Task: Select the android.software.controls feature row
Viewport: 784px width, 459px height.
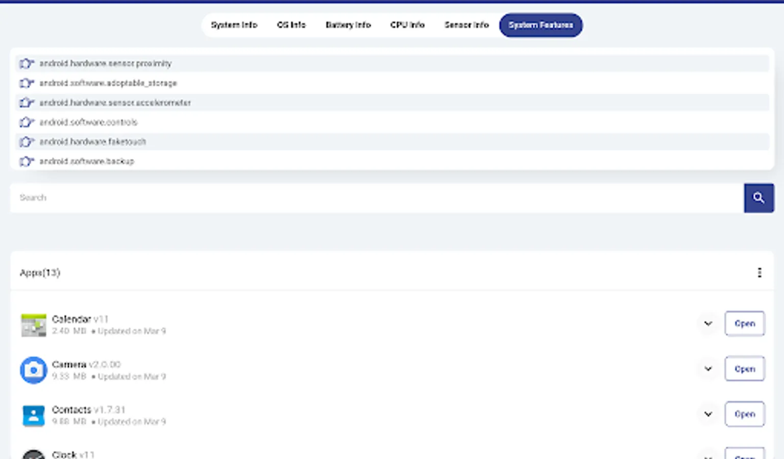Action: point(392,122)
